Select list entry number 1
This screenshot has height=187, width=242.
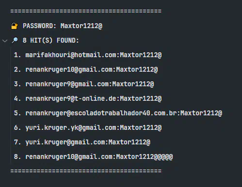point(94,55)
